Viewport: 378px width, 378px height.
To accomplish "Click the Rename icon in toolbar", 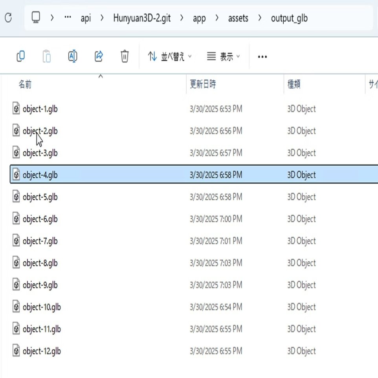I will pos(73,56).
